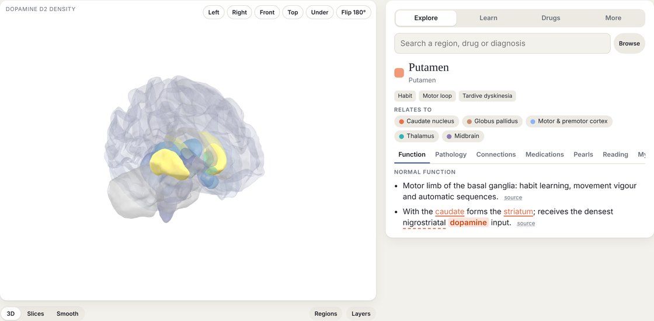654x321 pixels.
Task: Select the Connections sub-tab
Action: point(496,154)
